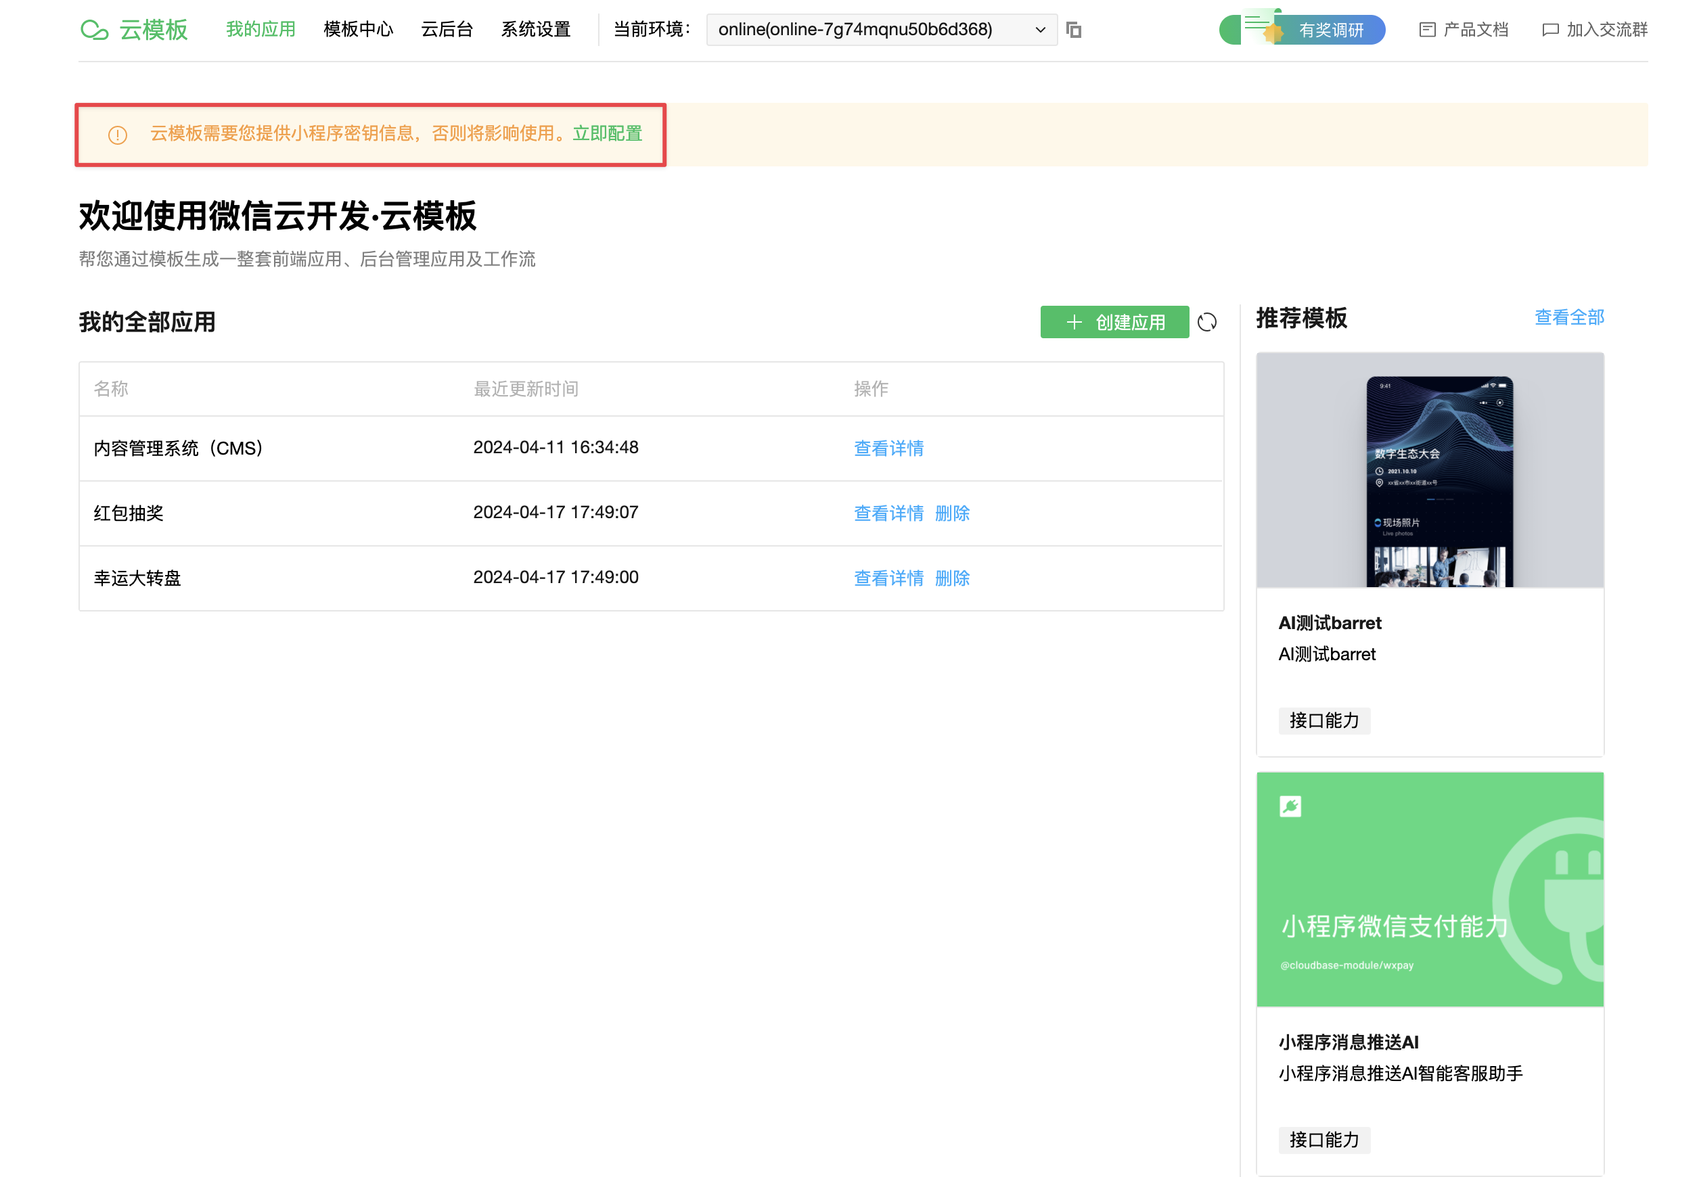Copy the environment ID with the copy icon
Image resolution: width=1697 pixels, height=1177 pixels.
pos(1074,30)
